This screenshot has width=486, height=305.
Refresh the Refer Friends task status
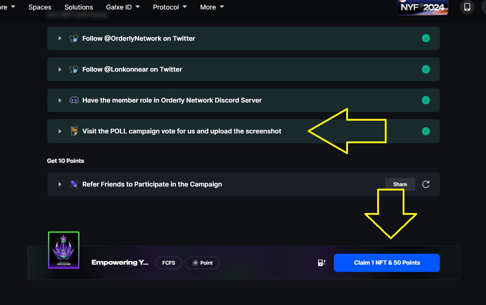426,184
